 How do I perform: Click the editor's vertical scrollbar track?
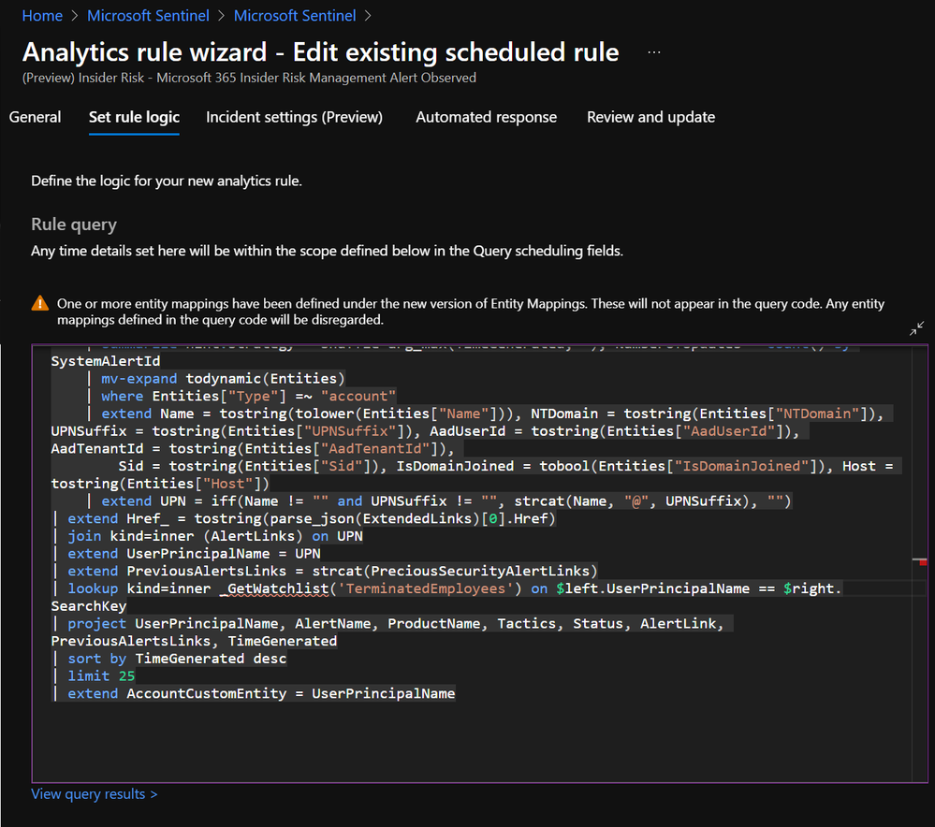point(919,563)
